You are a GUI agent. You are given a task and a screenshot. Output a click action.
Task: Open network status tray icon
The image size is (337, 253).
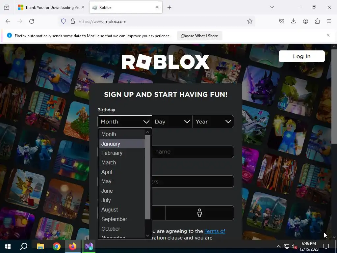(x=287, y=246)
